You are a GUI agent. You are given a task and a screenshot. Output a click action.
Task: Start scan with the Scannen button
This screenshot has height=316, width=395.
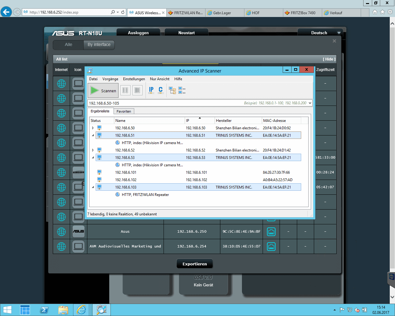(103, 91)
